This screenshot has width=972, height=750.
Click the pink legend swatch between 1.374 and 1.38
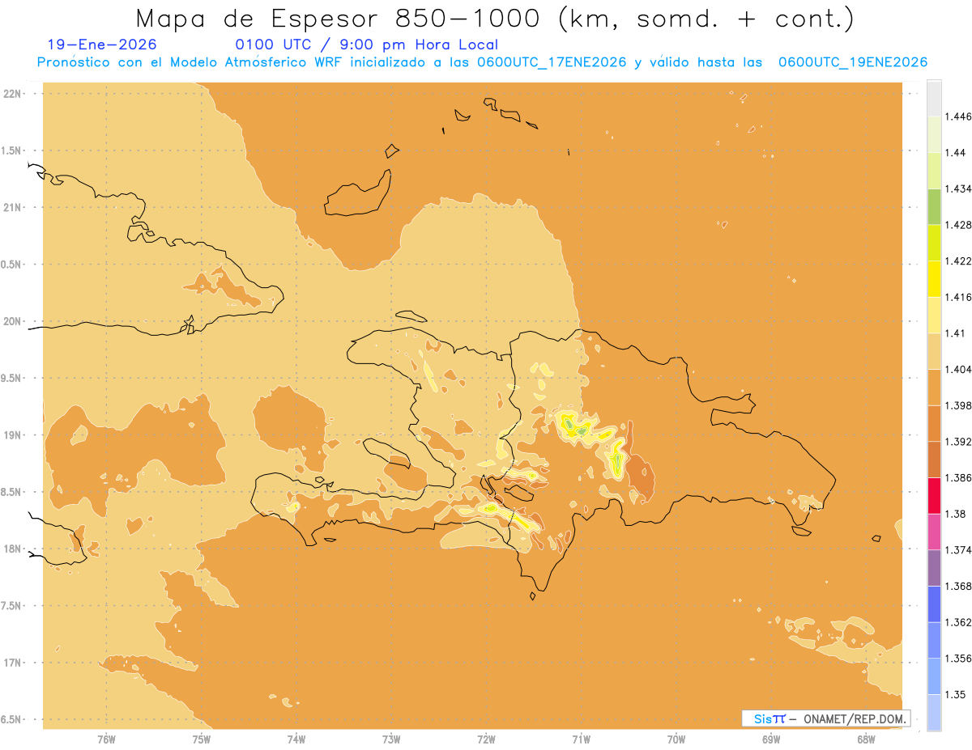tap(934, 532)
